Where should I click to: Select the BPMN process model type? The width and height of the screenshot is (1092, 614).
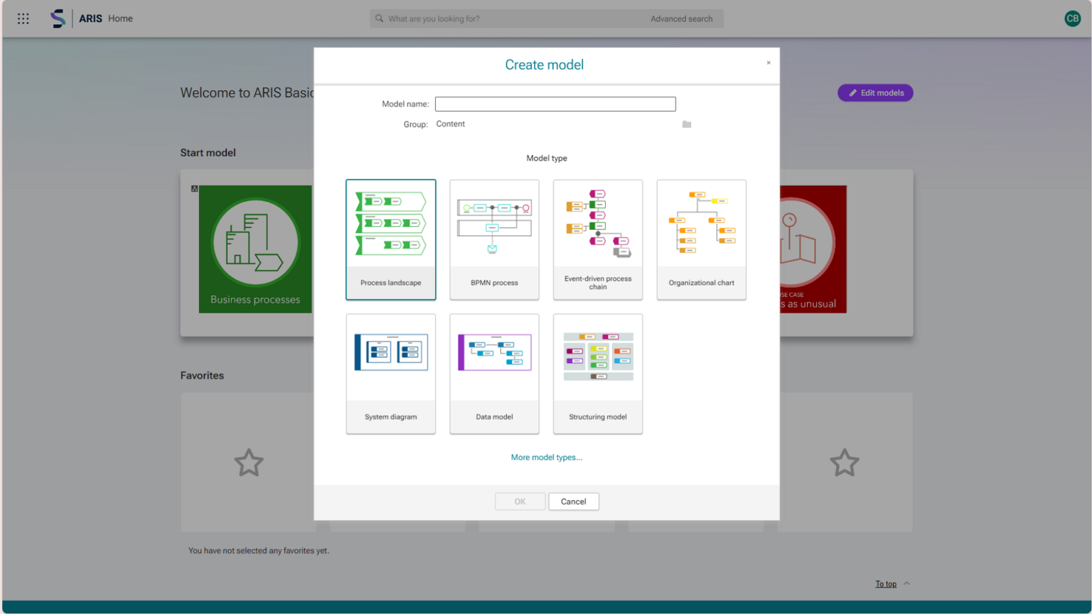pyautogui.click(x=494, y=239)
